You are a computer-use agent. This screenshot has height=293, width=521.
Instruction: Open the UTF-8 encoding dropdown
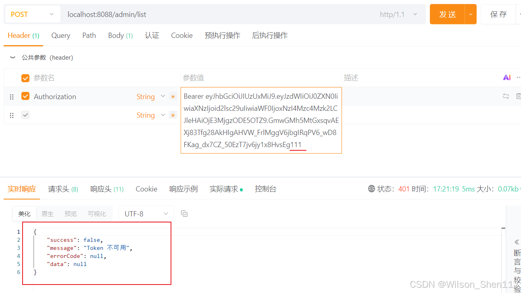tap(146, 213)
